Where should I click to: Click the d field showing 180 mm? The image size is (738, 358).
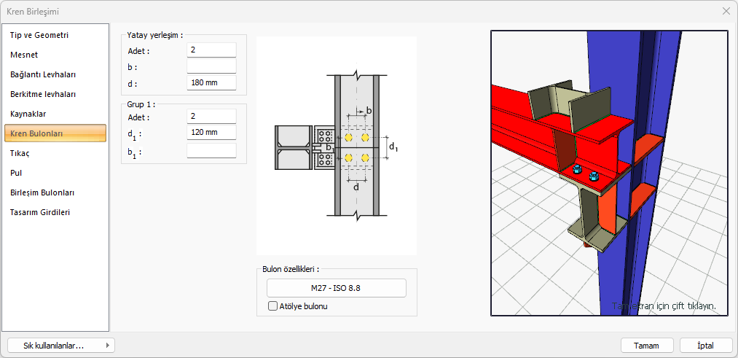pyautogui.click(x=211, y=82)
